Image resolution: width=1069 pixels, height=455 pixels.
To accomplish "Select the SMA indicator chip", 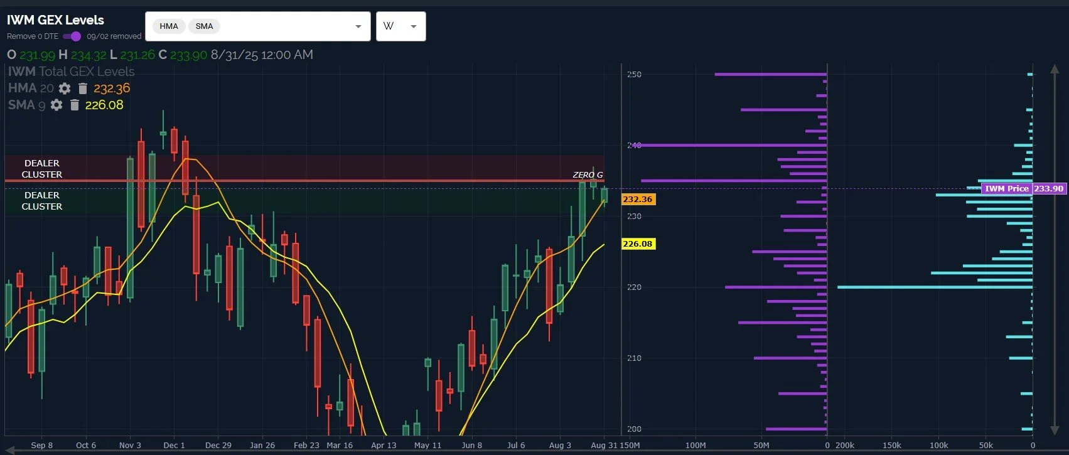I will 205,26.
